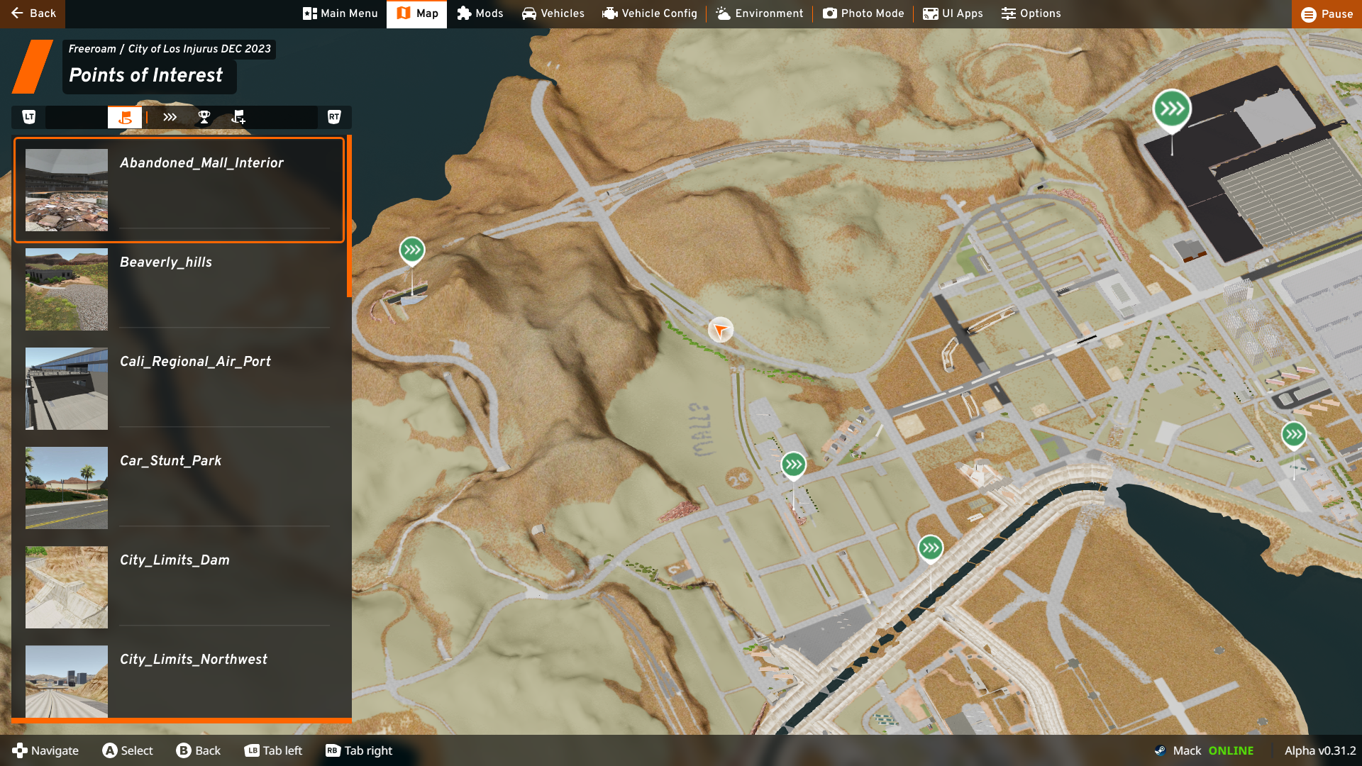
Task: Open the add flag marker tab
Action: click(238, 117)
